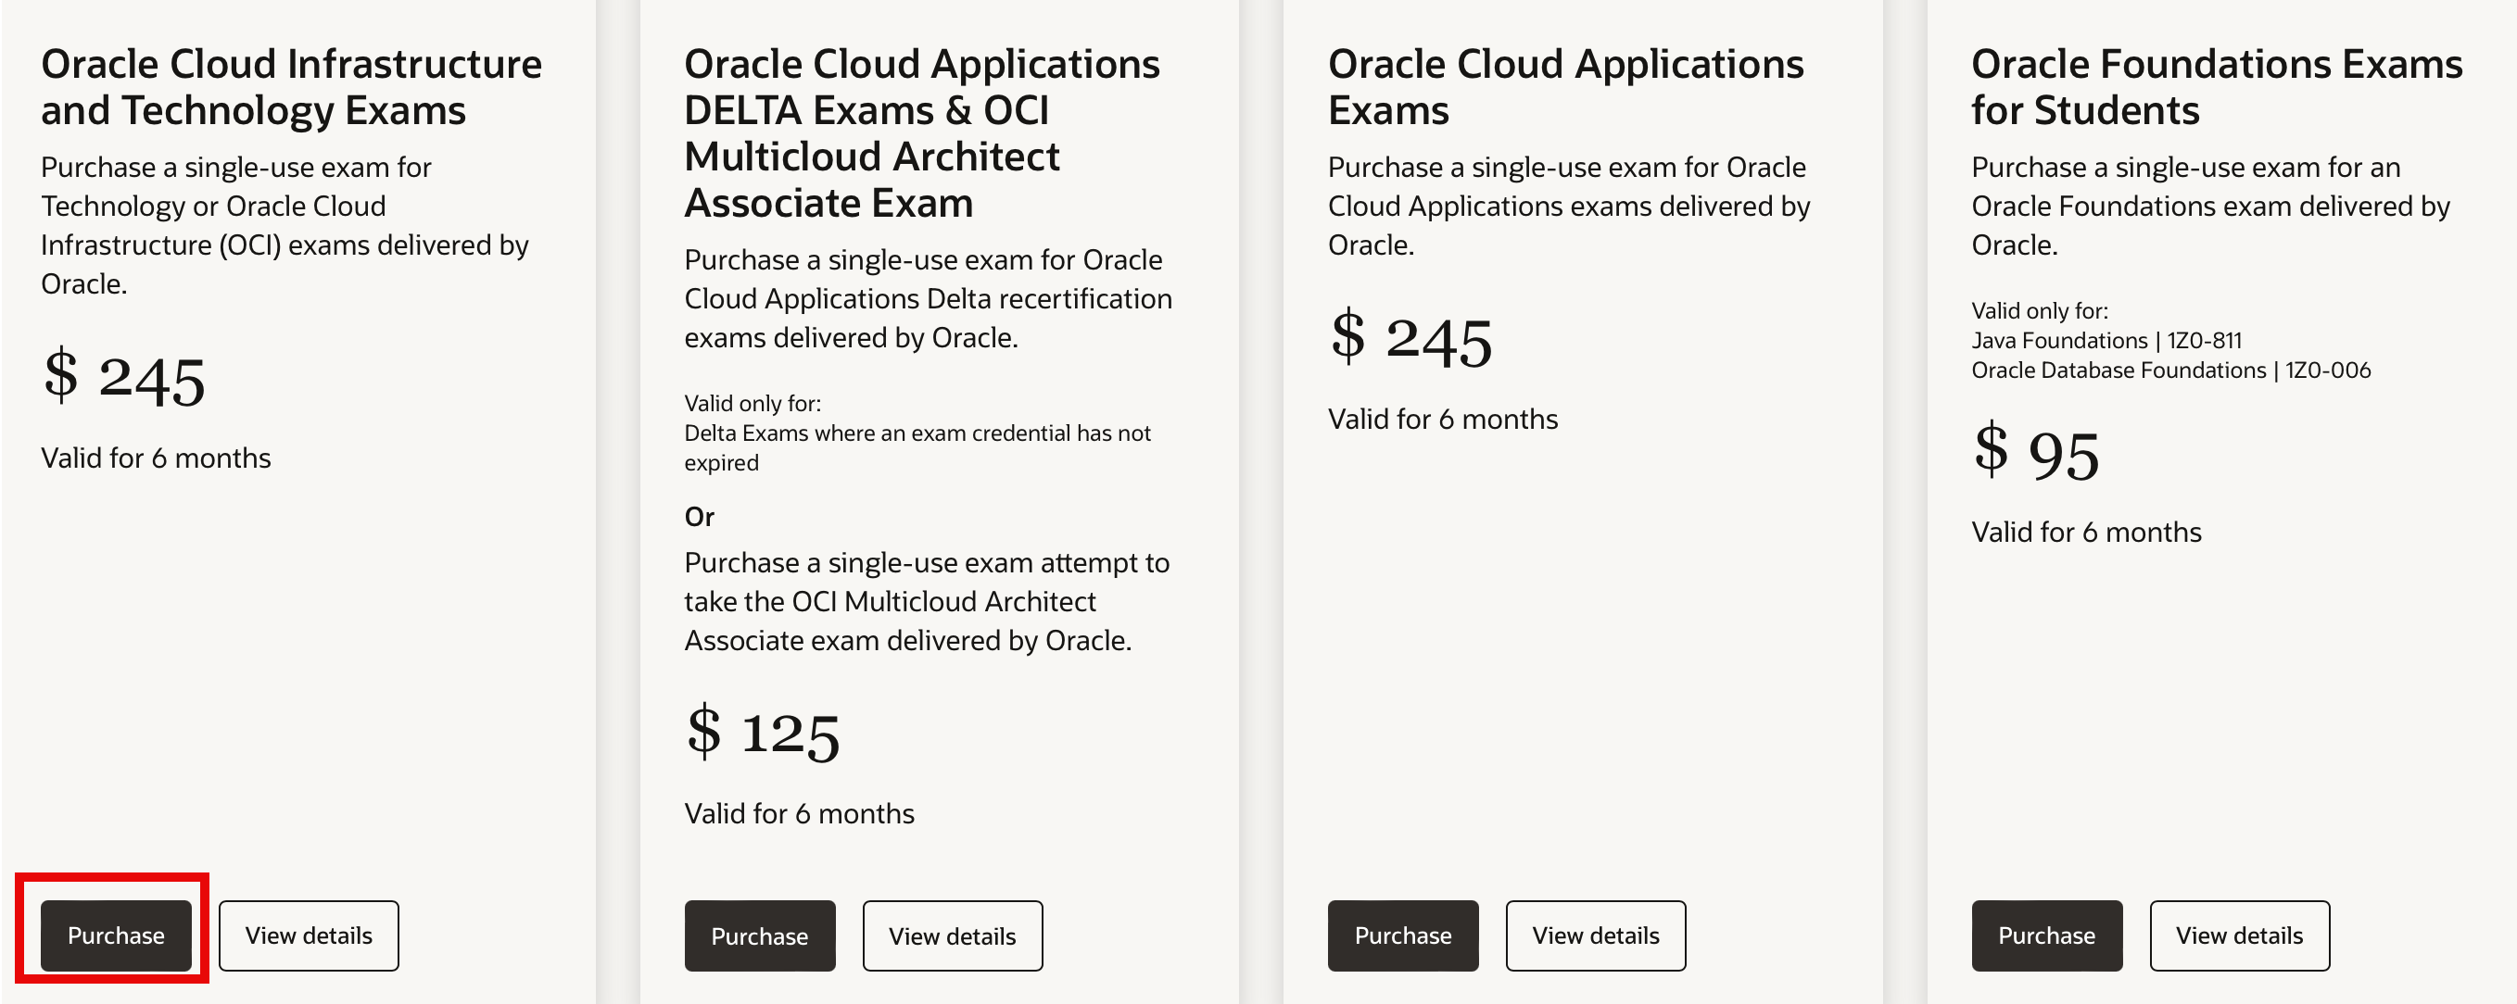Purchase the DELTA Exams & OCI Multicloud exam
This screenshot has width=2517, height=1004.
pyautogui.click(x=759, y=935)
